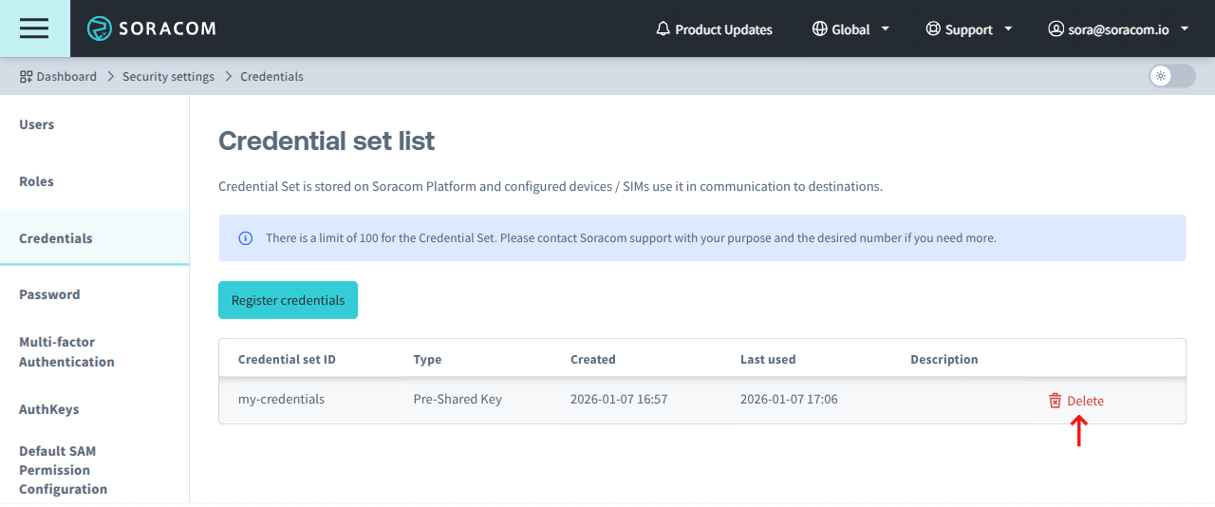
Task: Click the Global globe icon
Action: pyautogui.click(x=820, y=29)
